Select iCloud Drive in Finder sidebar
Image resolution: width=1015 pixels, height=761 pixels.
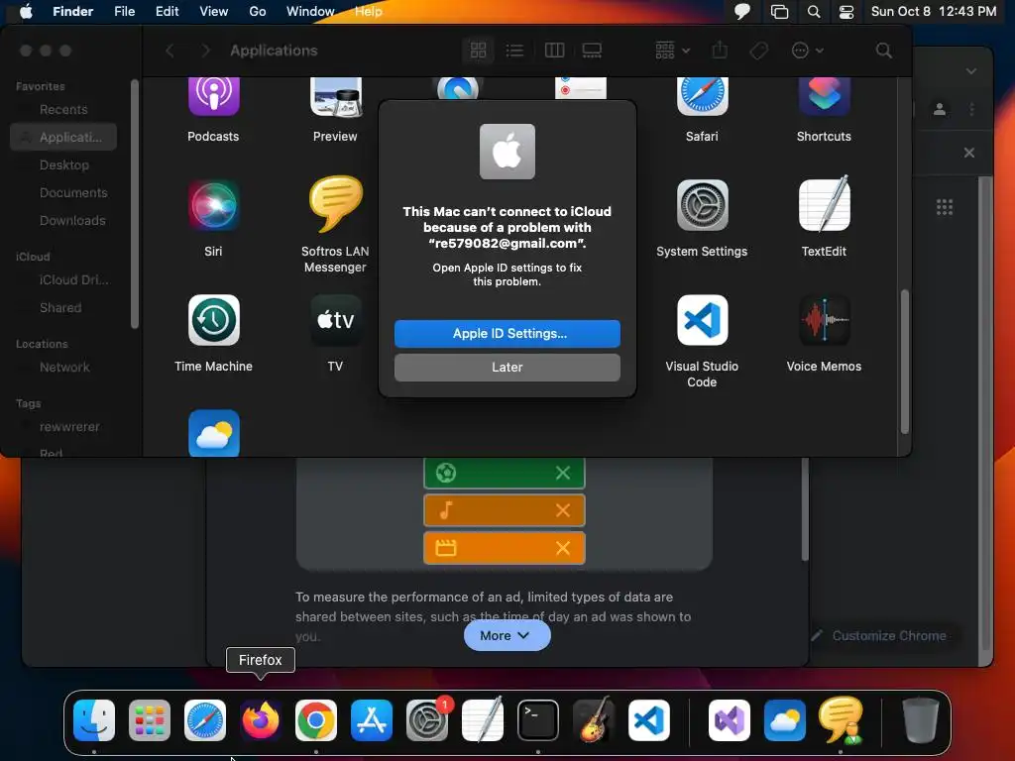(x=63, y=279)
